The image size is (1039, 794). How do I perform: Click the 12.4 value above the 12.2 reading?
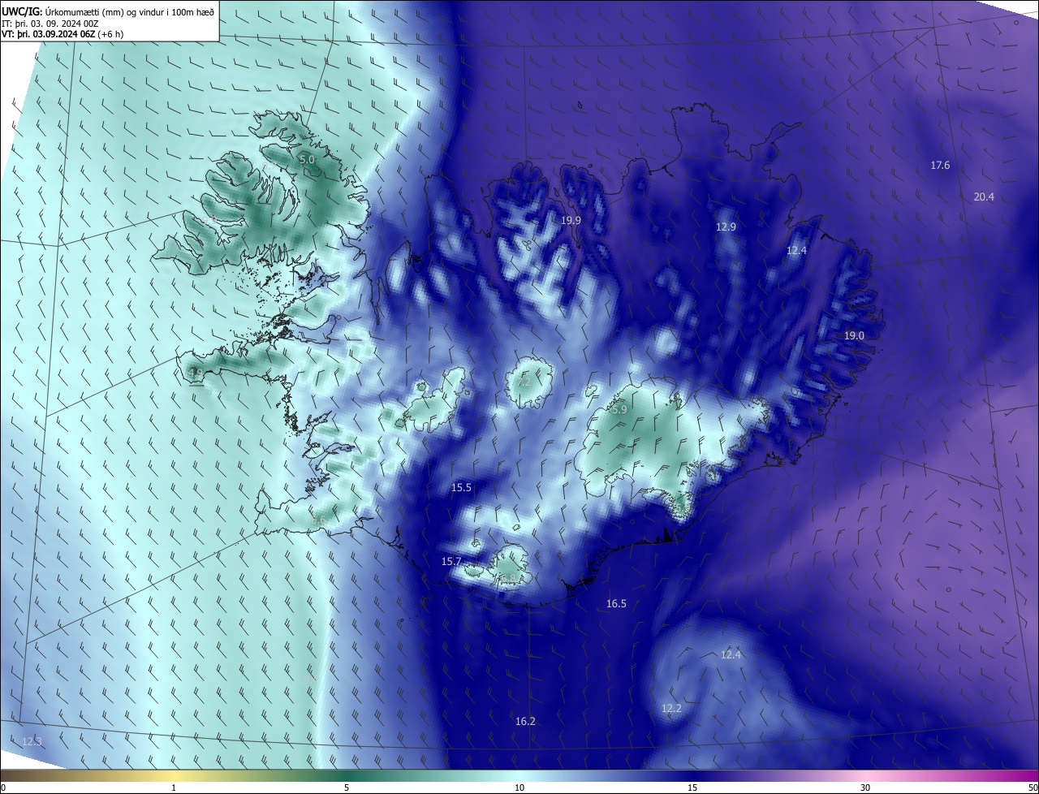pyautogui.click(x=731, y=655)
